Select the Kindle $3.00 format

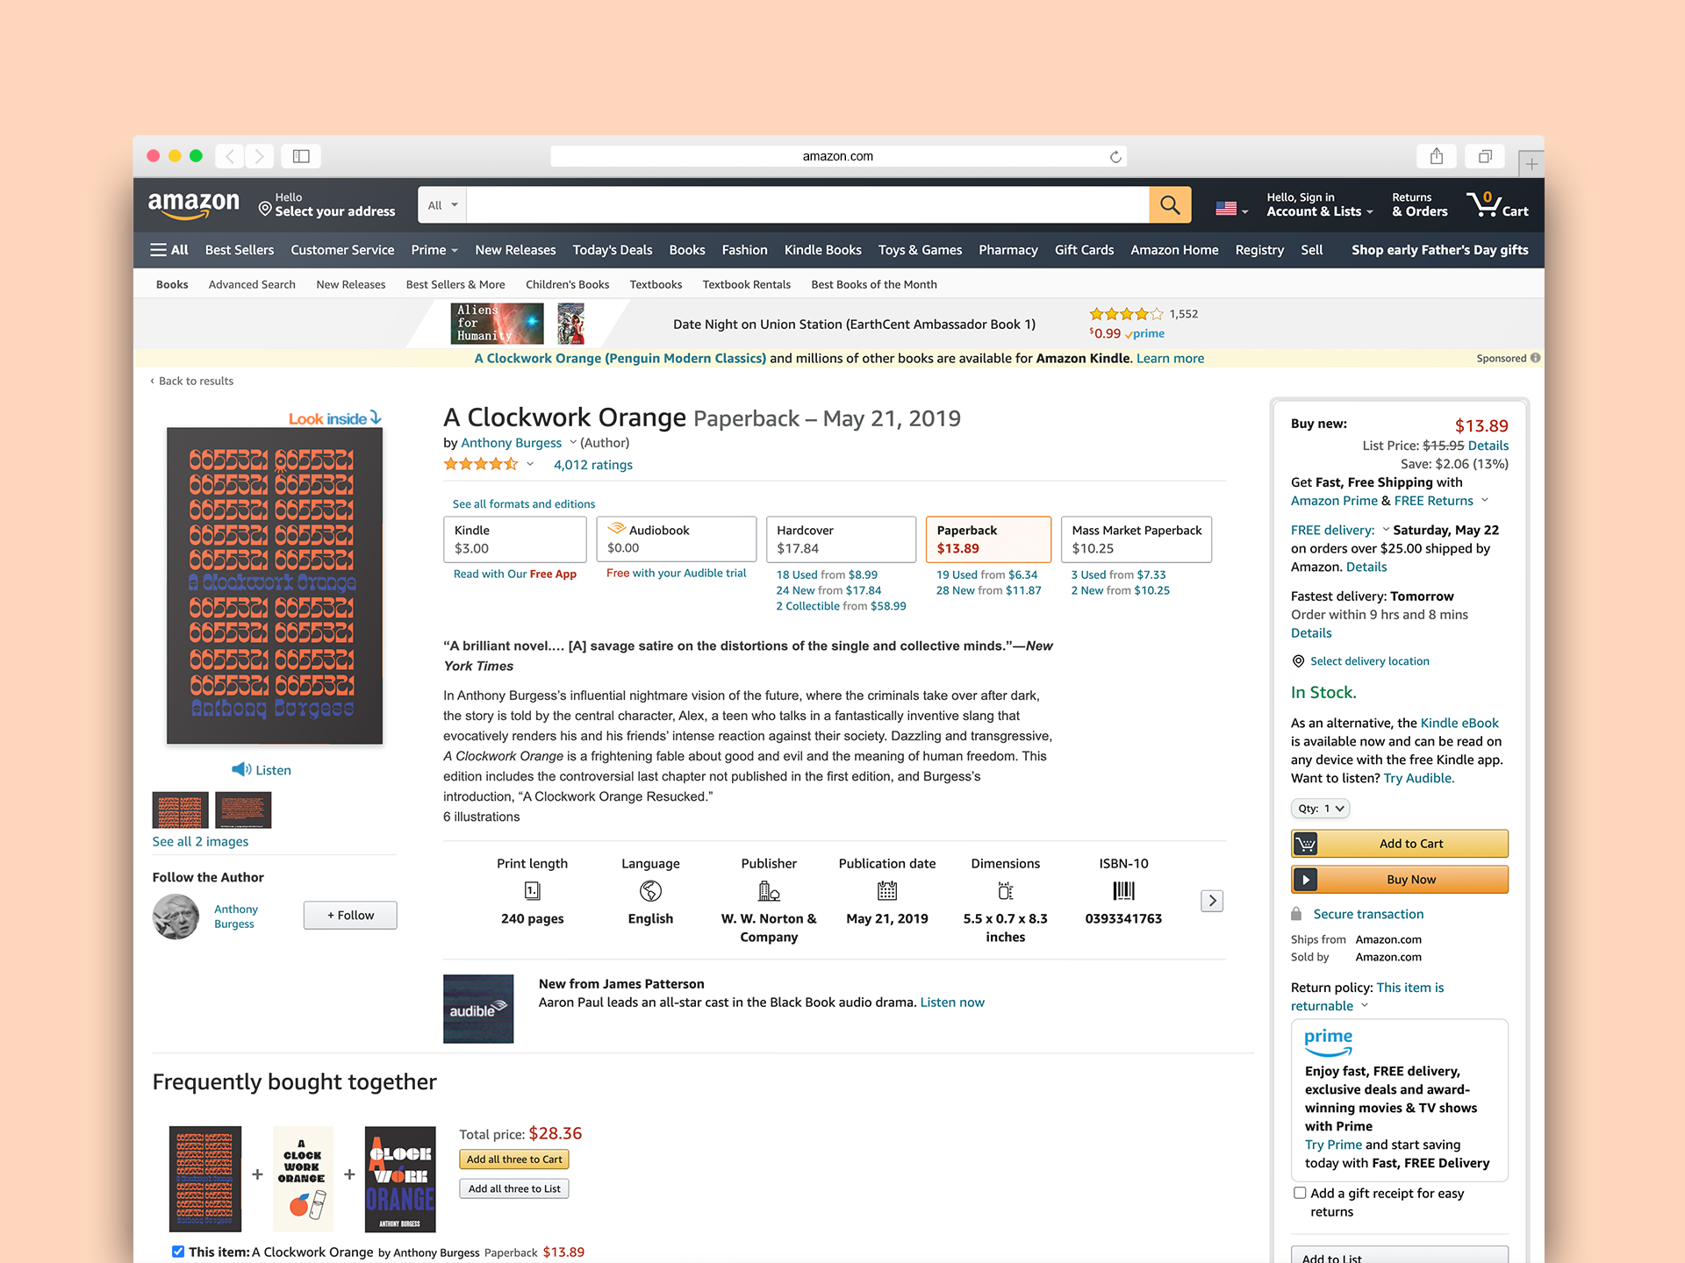[x=515, y=539]
